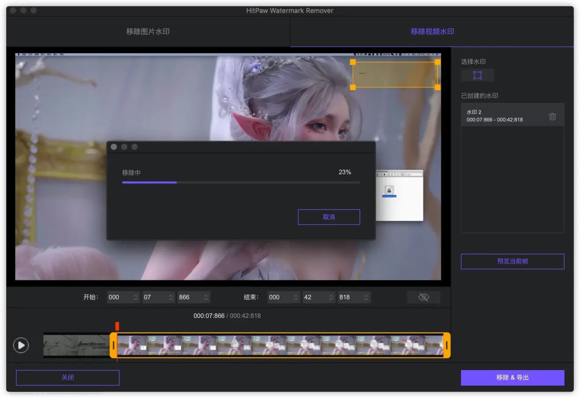Click the 000:07:866 / 000:42:818 time display
The image size is (580, 398).
(x=227, y=316)
